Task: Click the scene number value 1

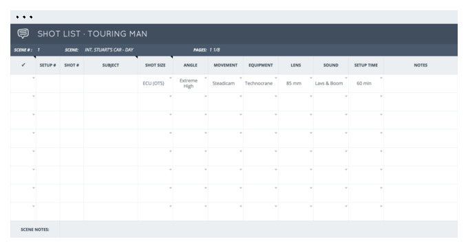Action: (x=39, y=49)
